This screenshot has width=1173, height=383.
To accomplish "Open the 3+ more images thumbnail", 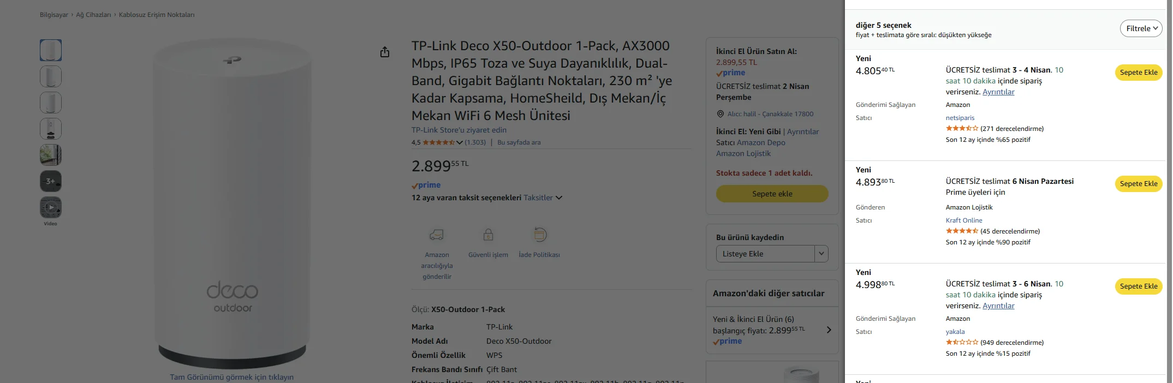I will [x=51, y=181].
